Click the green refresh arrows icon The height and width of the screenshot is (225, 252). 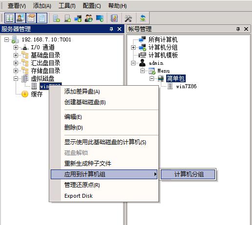pyautogui.click(x=143, y=18)
